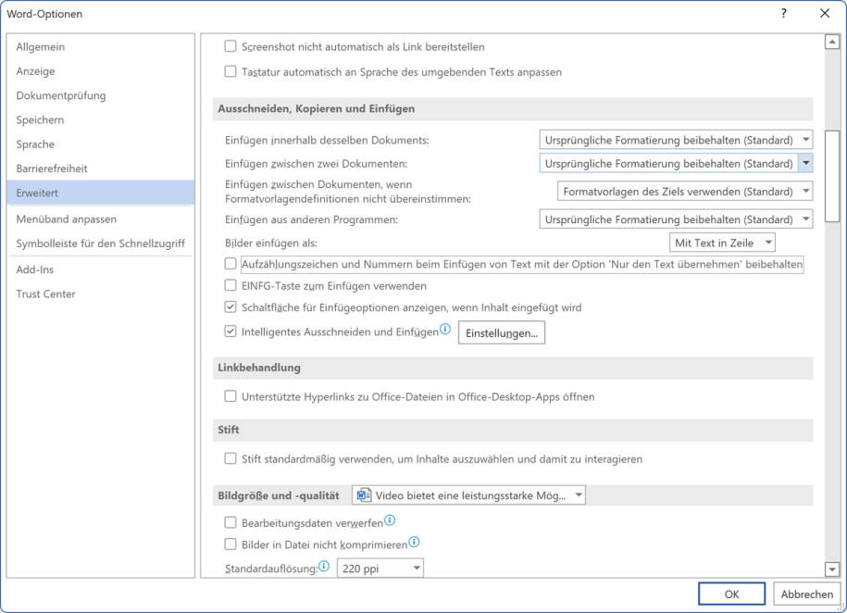Click the help question mark icon
Screen dimensions: 847x613
tap(783, 13)
